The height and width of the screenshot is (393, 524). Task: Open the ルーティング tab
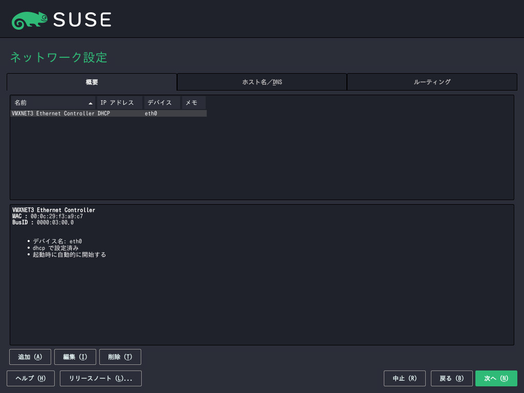[x=432, y=82]
